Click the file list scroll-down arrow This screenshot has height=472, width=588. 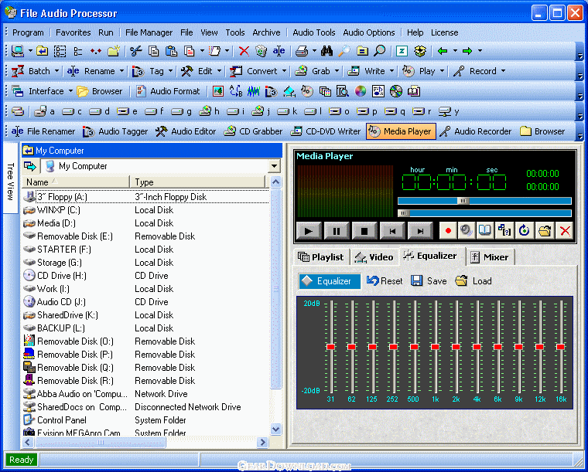[276, 430]
